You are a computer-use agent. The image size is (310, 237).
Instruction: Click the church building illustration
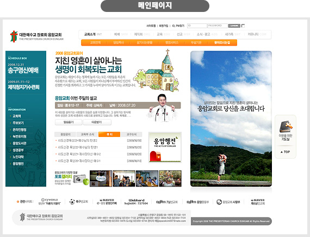(x=157, y=71)
